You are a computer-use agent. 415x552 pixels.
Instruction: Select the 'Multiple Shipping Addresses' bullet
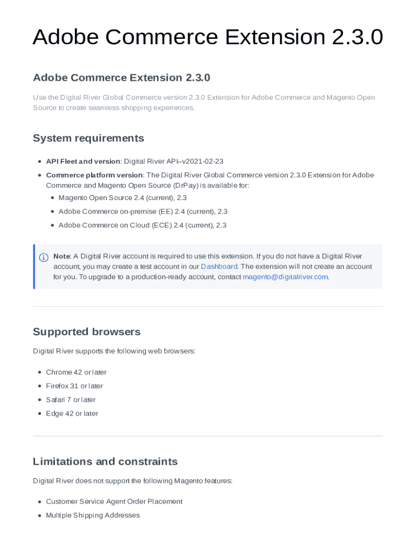(93, 515)
